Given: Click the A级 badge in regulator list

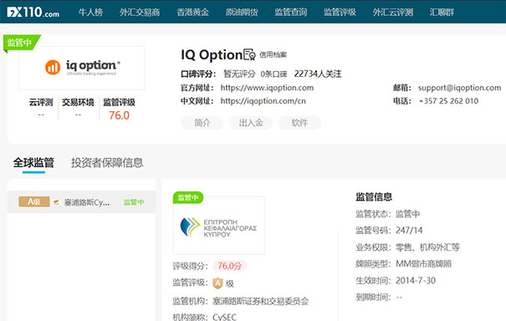Looking at the screenshot, I should 34,201.
